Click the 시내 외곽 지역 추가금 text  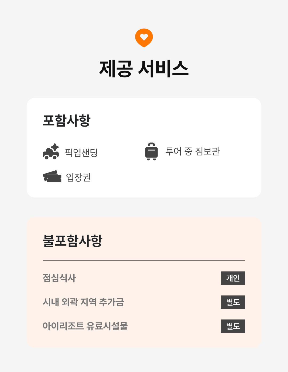[83, 302]
